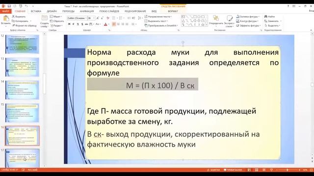
Task: Justify text alignment
Action: [x=127, y=24]
